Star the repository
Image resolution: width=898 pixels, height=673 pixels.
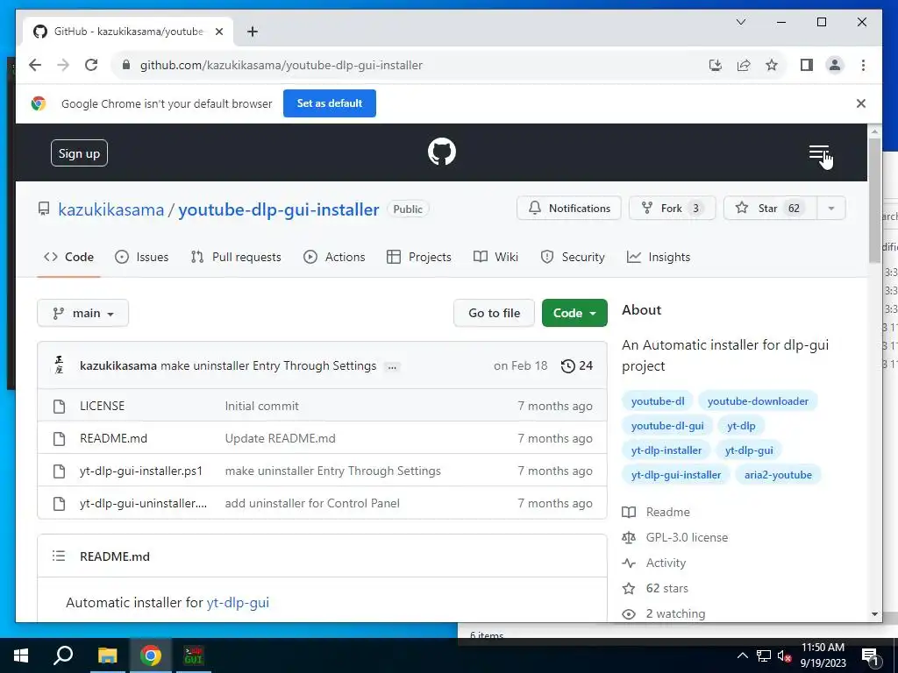770,209
